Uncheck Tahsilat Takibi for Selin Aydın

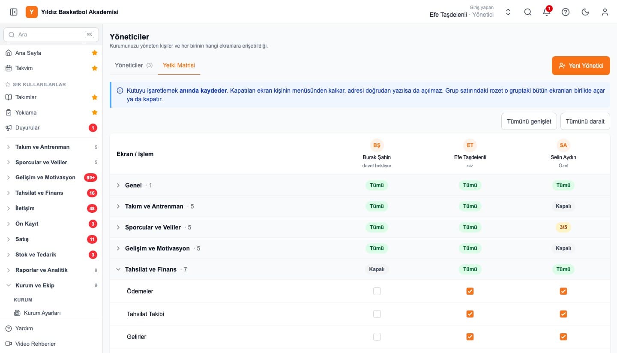[563, 314]
